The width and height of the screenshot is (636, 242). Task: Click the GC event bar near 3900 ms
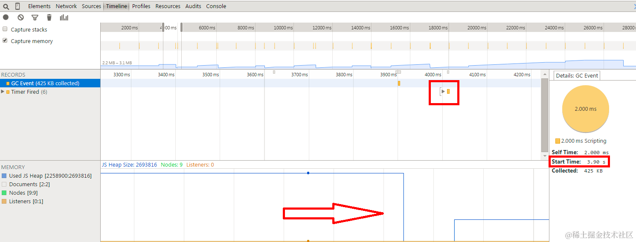399,83
